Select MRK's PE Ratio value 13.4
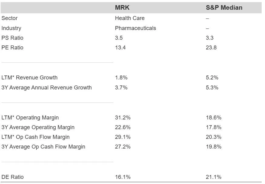 [120, 48]
